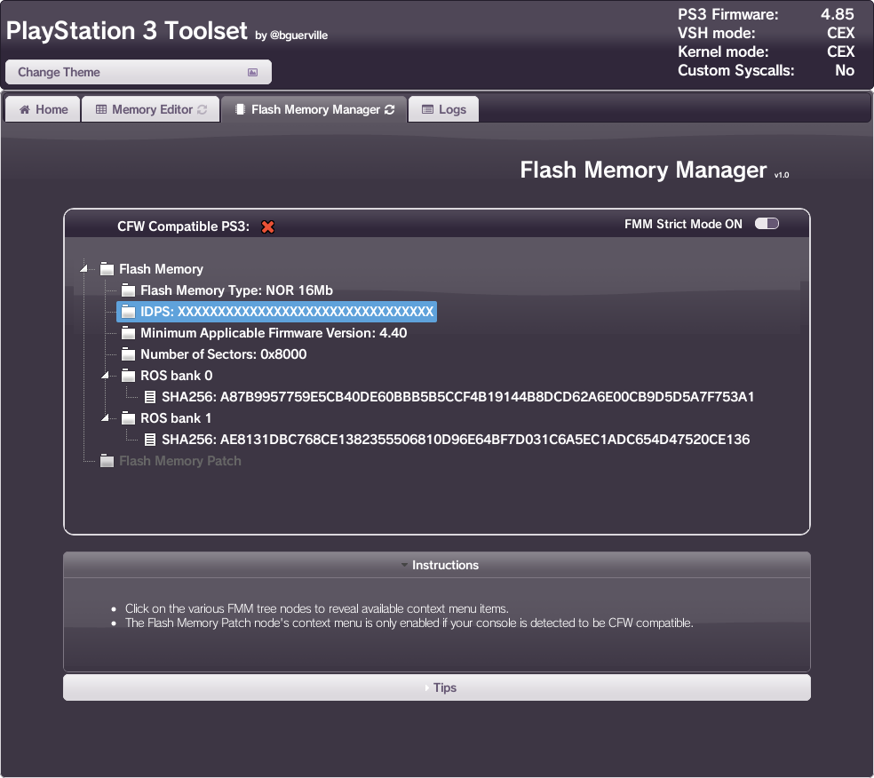Click the list icon on the Logs tab

tap(427, 110)
